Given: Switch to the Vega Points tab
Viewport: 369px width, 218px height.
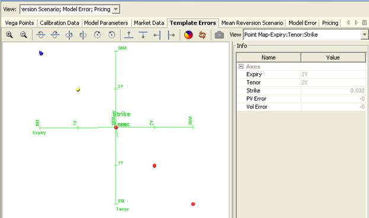Looking at the screenshot, I should [20, 23].
